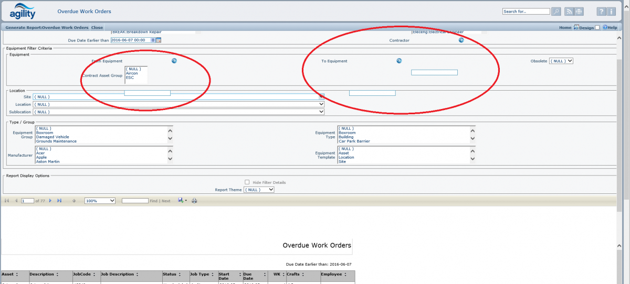Expand the Report Theme dropdown
The image size is (630, 284).
tap(259, 190)
